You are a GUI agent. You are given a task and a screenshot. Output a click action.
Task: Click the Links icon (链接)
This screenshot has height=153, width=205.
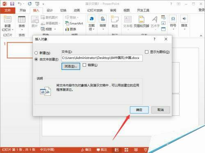click(x=103, y=19)
